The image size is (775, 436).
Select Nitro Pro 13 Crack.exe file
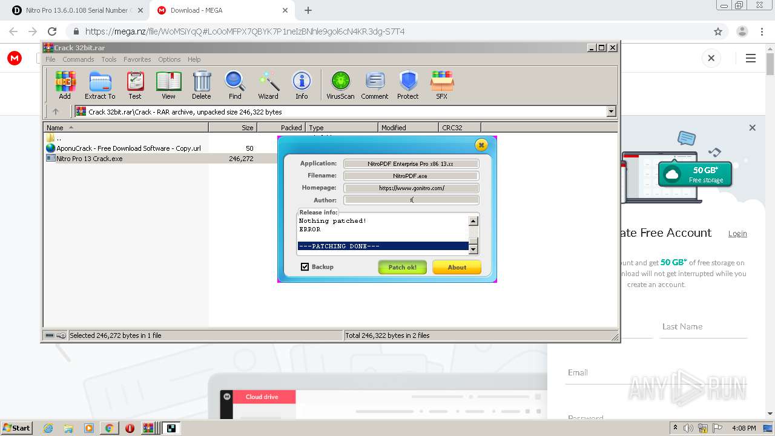click(89, 159)
